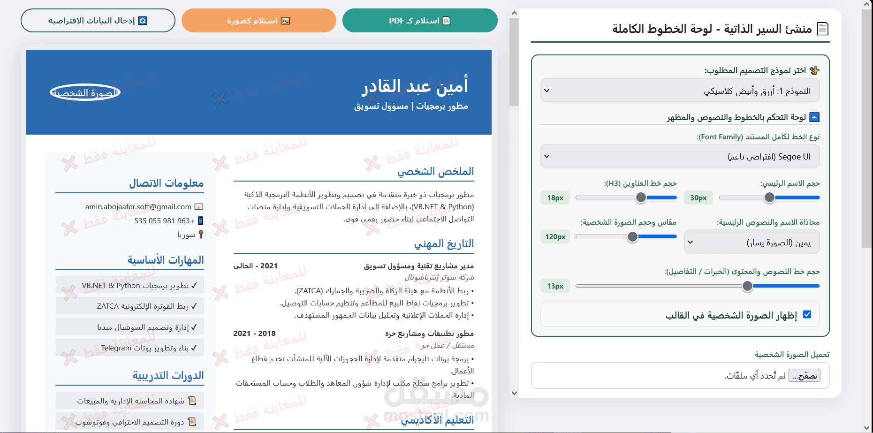This screenshot has height=433, width=873.
Task: Click the الصورة الشخصية photo placeholder in the header
Action: 85,93
